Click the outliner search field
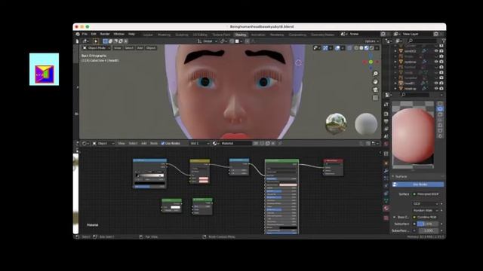 421,41
